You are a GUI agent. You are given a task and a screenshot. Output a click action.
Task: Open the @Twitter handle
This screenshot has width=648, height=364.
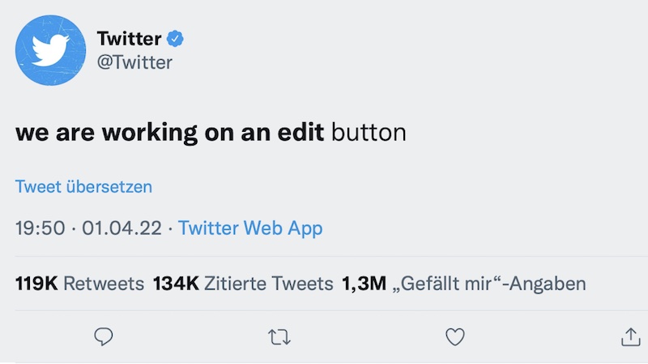click(134, 61)
